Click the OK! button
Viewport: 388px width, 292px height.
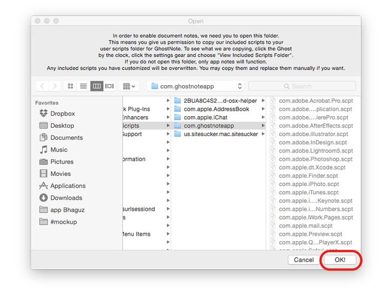[x=340, y=260]
